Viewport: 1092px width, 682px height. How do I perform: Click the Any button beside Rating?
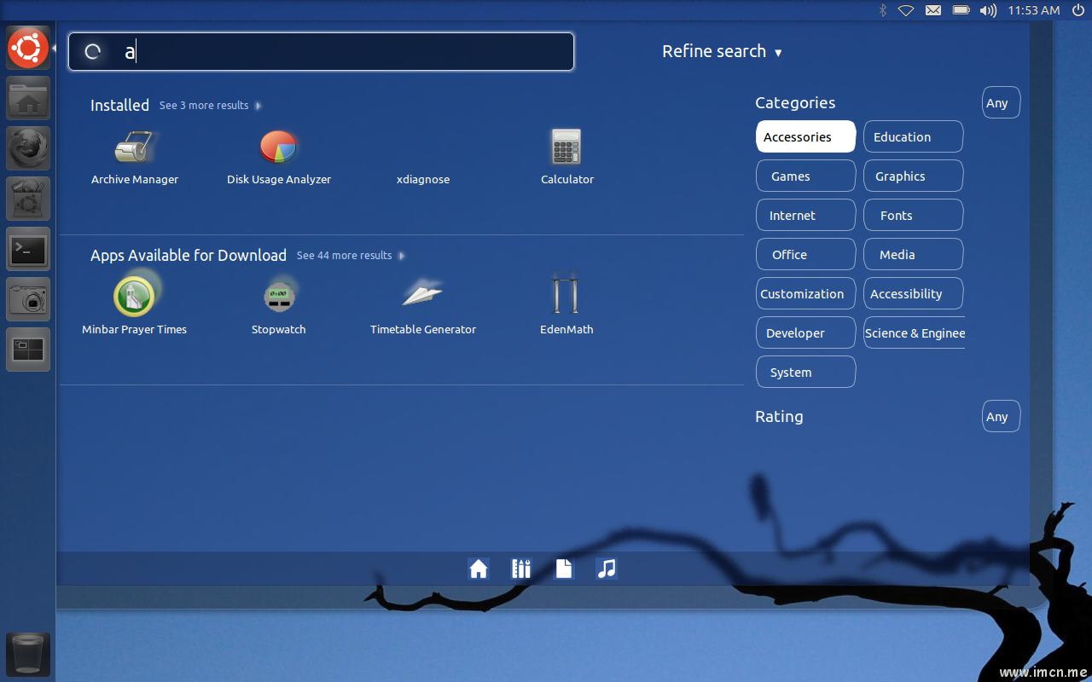click(1000, 417)
